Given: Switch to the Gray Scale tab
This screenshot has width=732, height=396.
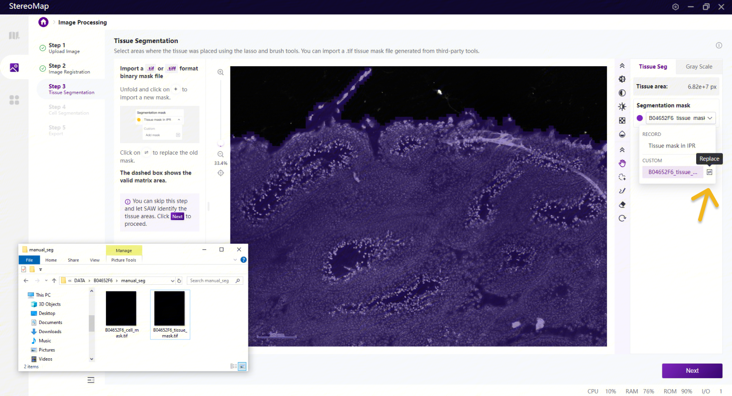Looking at the screenshot, I should (x=699, y=67).
